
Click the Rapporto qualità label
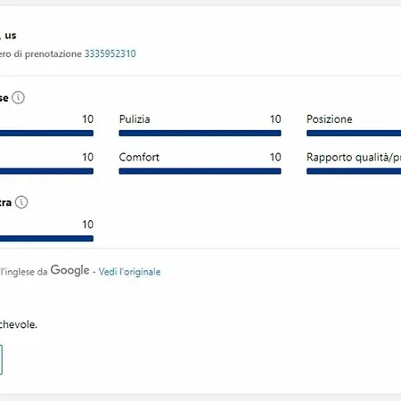[354, 158]
